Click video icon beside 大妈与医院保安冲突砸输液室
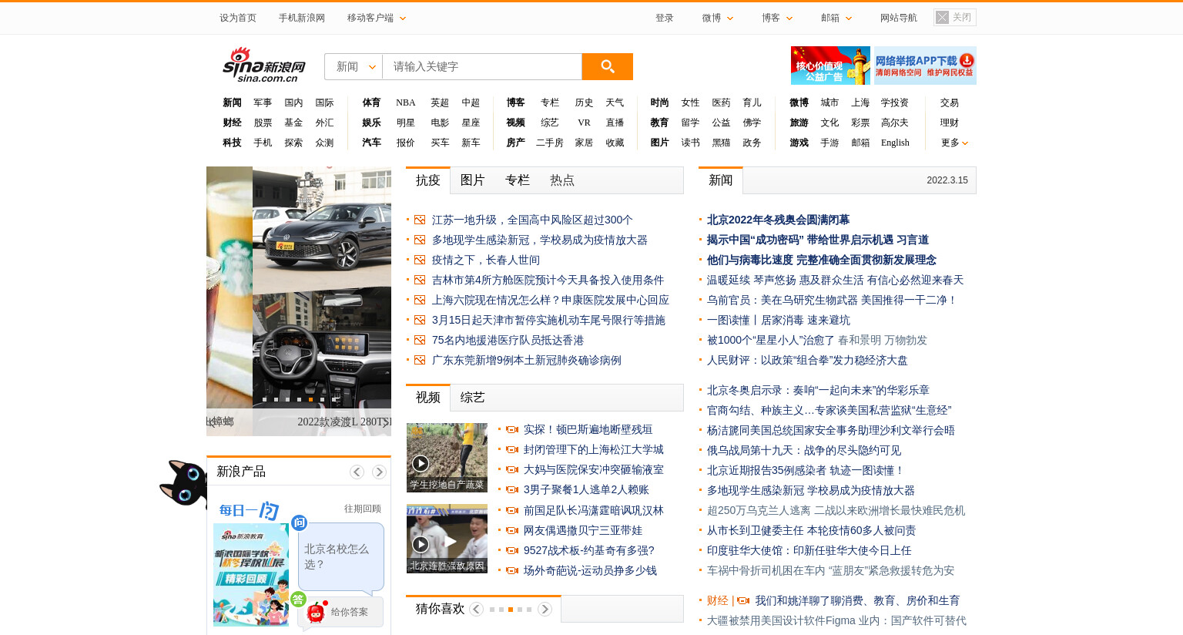 (x=512, y=469)
